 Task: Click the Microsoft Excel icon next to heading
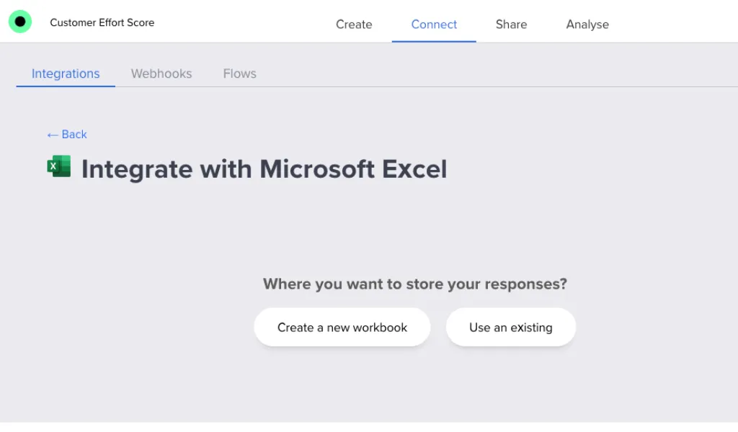(x=59, y=166)
